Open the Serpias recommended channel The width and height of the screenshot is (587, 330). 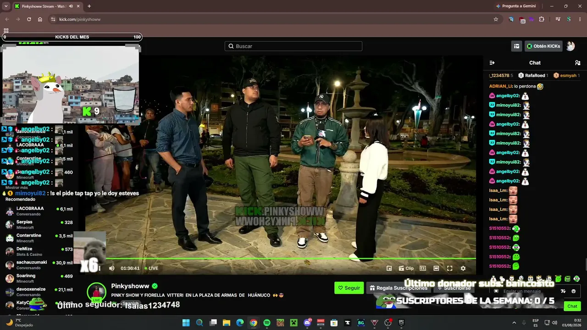(x=39, y=225)
